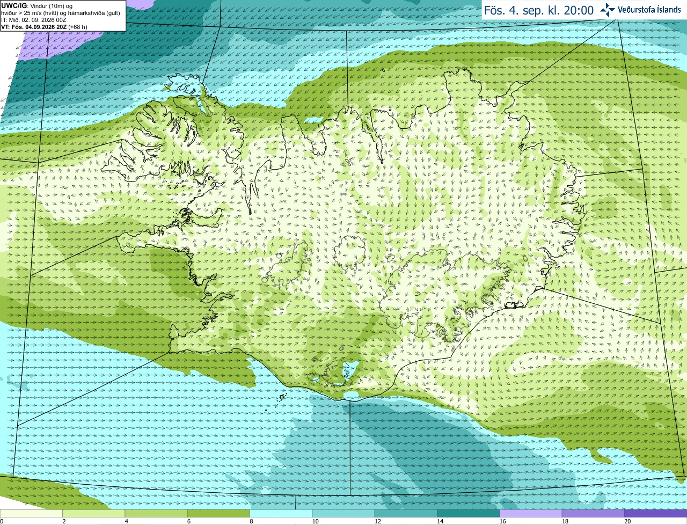Pick the 12–14 m/s legend swatch

point(406,513)
